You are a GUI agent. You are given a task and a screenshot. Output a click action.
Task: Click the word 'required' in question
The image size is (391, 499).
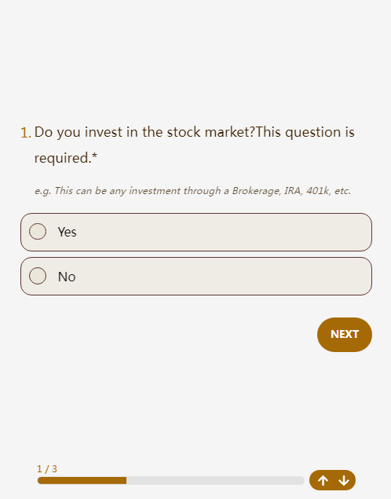coord(61,159)
